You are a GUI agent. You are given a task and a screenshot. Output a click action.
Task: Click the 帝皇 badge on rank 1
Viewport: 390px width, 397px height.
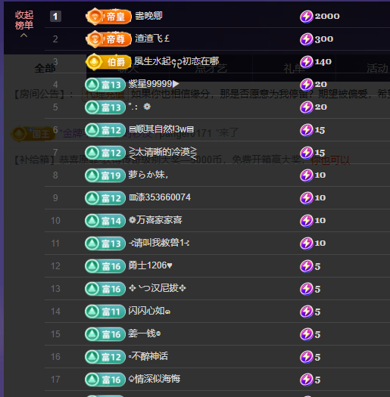[108, 17]
